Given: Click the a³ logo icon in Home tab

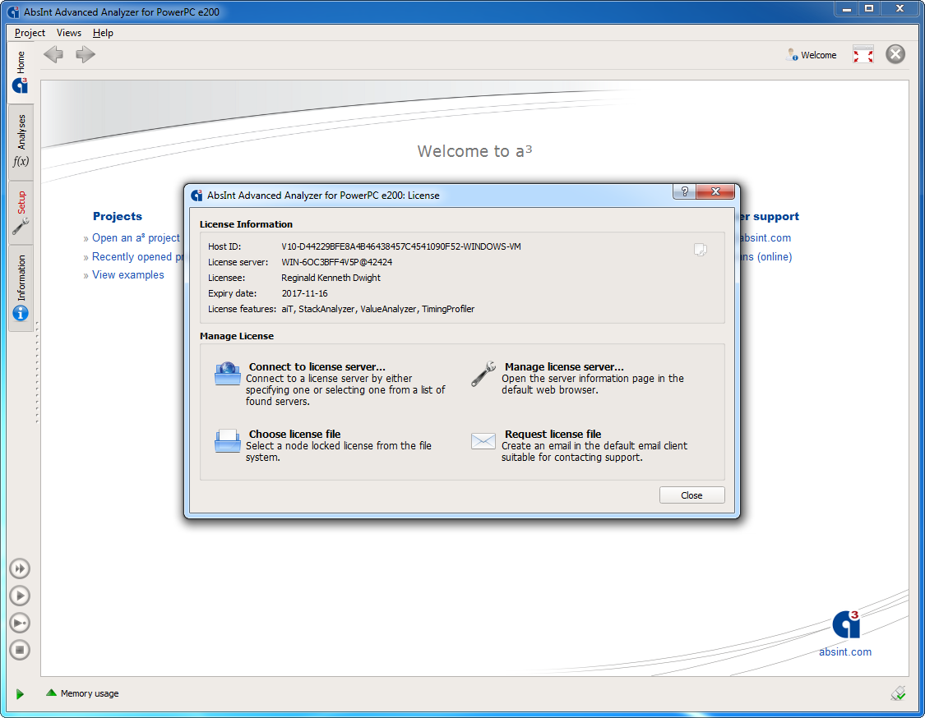Looking at the screenshot, I should coord(20,85).
